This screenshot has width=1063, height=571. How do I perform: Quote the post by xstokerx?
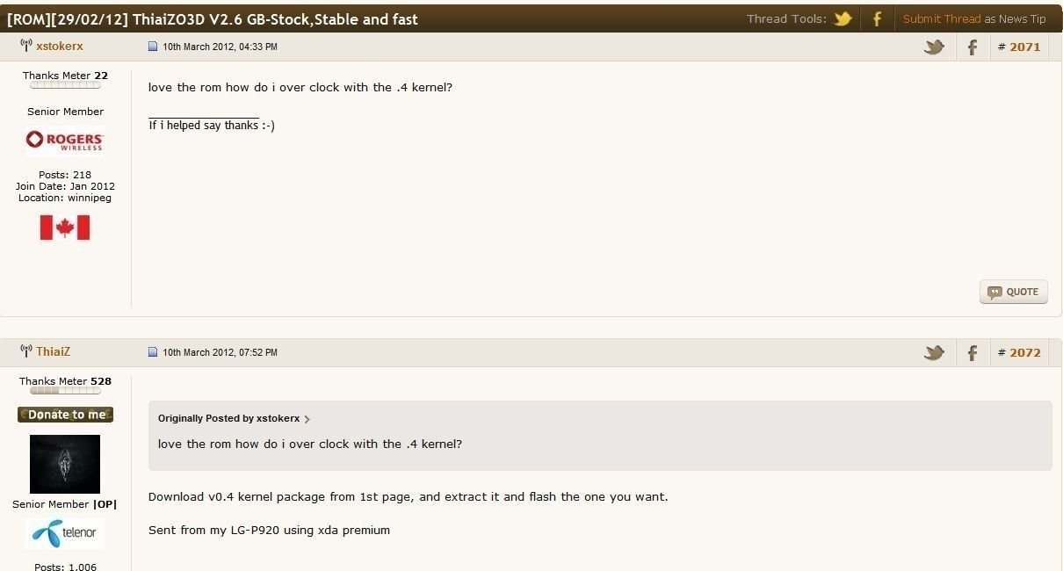coord(1014,292)
